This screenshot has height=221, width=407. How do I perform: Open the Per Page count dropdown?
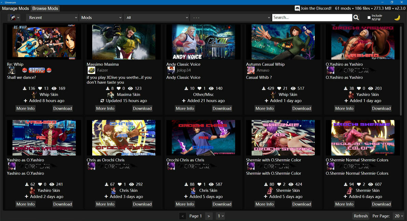399,216
